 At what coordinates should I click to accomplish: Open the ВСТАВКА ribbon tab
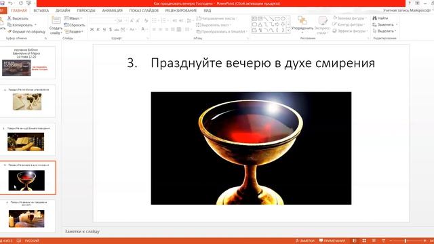(x=41, y=11)
